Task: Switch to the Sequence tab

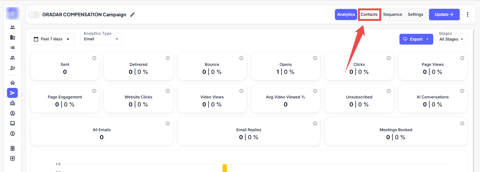Action: click(x=392, y=15)
